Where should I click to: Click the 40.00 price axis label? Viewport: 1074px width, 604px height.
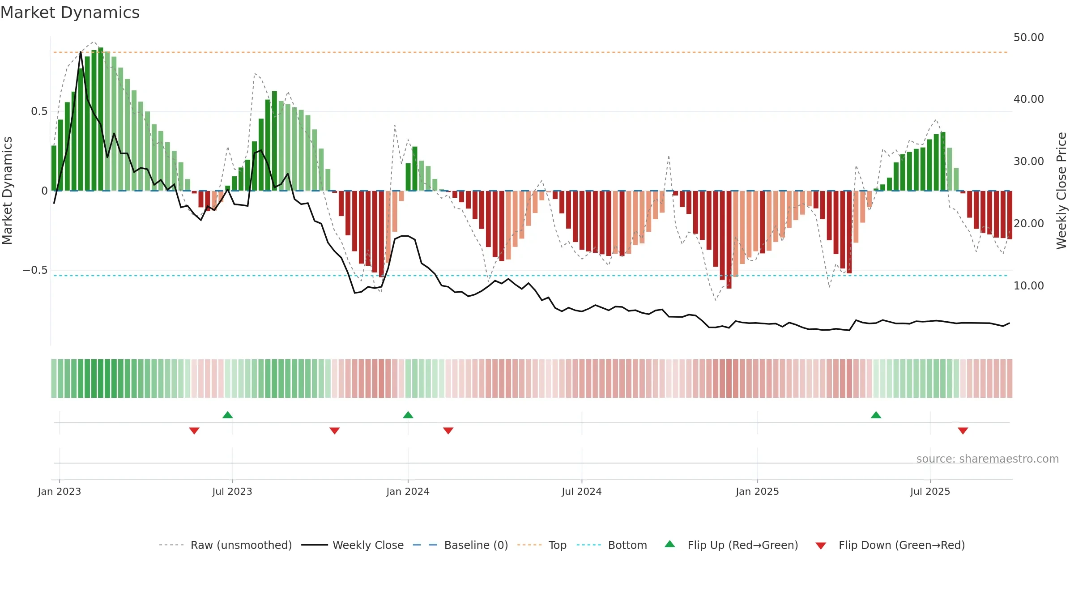pos(1029,99)
